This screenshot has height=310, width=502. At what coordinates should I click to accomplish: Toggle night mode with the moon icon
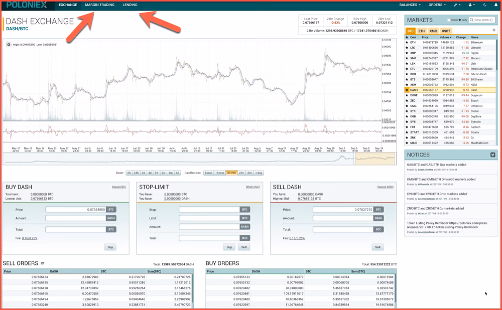(x=485, y=5)
